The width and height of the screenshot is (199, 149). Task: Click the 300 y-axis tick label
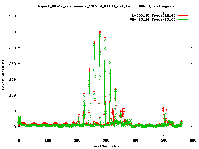(12, 32)
